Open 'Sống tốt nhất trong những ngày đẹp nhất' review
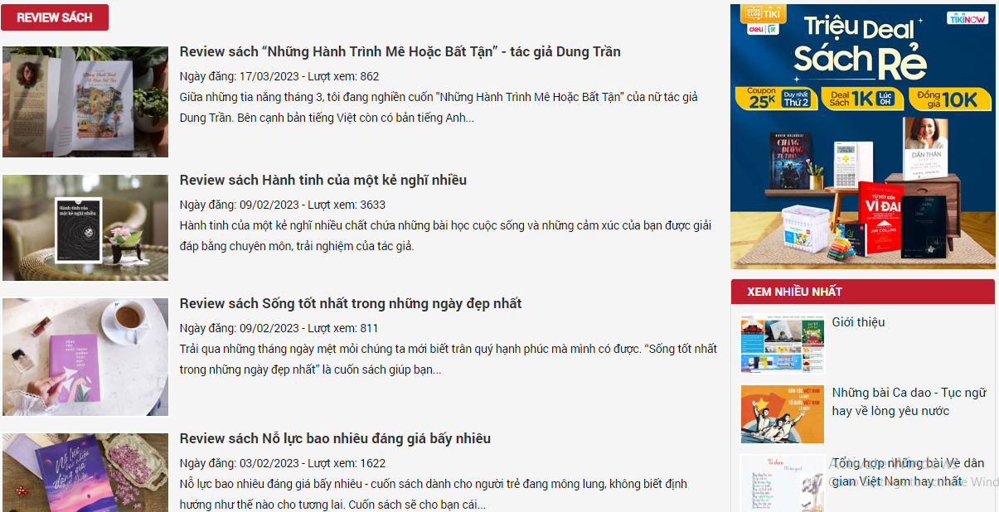999x512 pixels. point(351,303)
